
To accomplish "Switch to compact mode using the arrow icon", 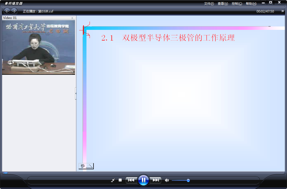I will tap(113, 180).
